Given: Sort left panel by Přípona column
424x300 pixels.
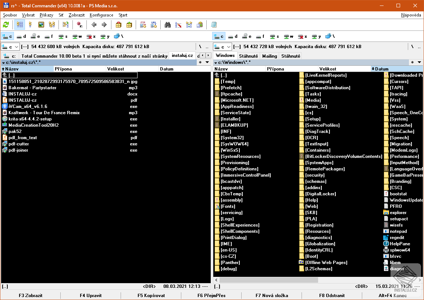Looking at the screenshot, I should [x=80, y=69].
